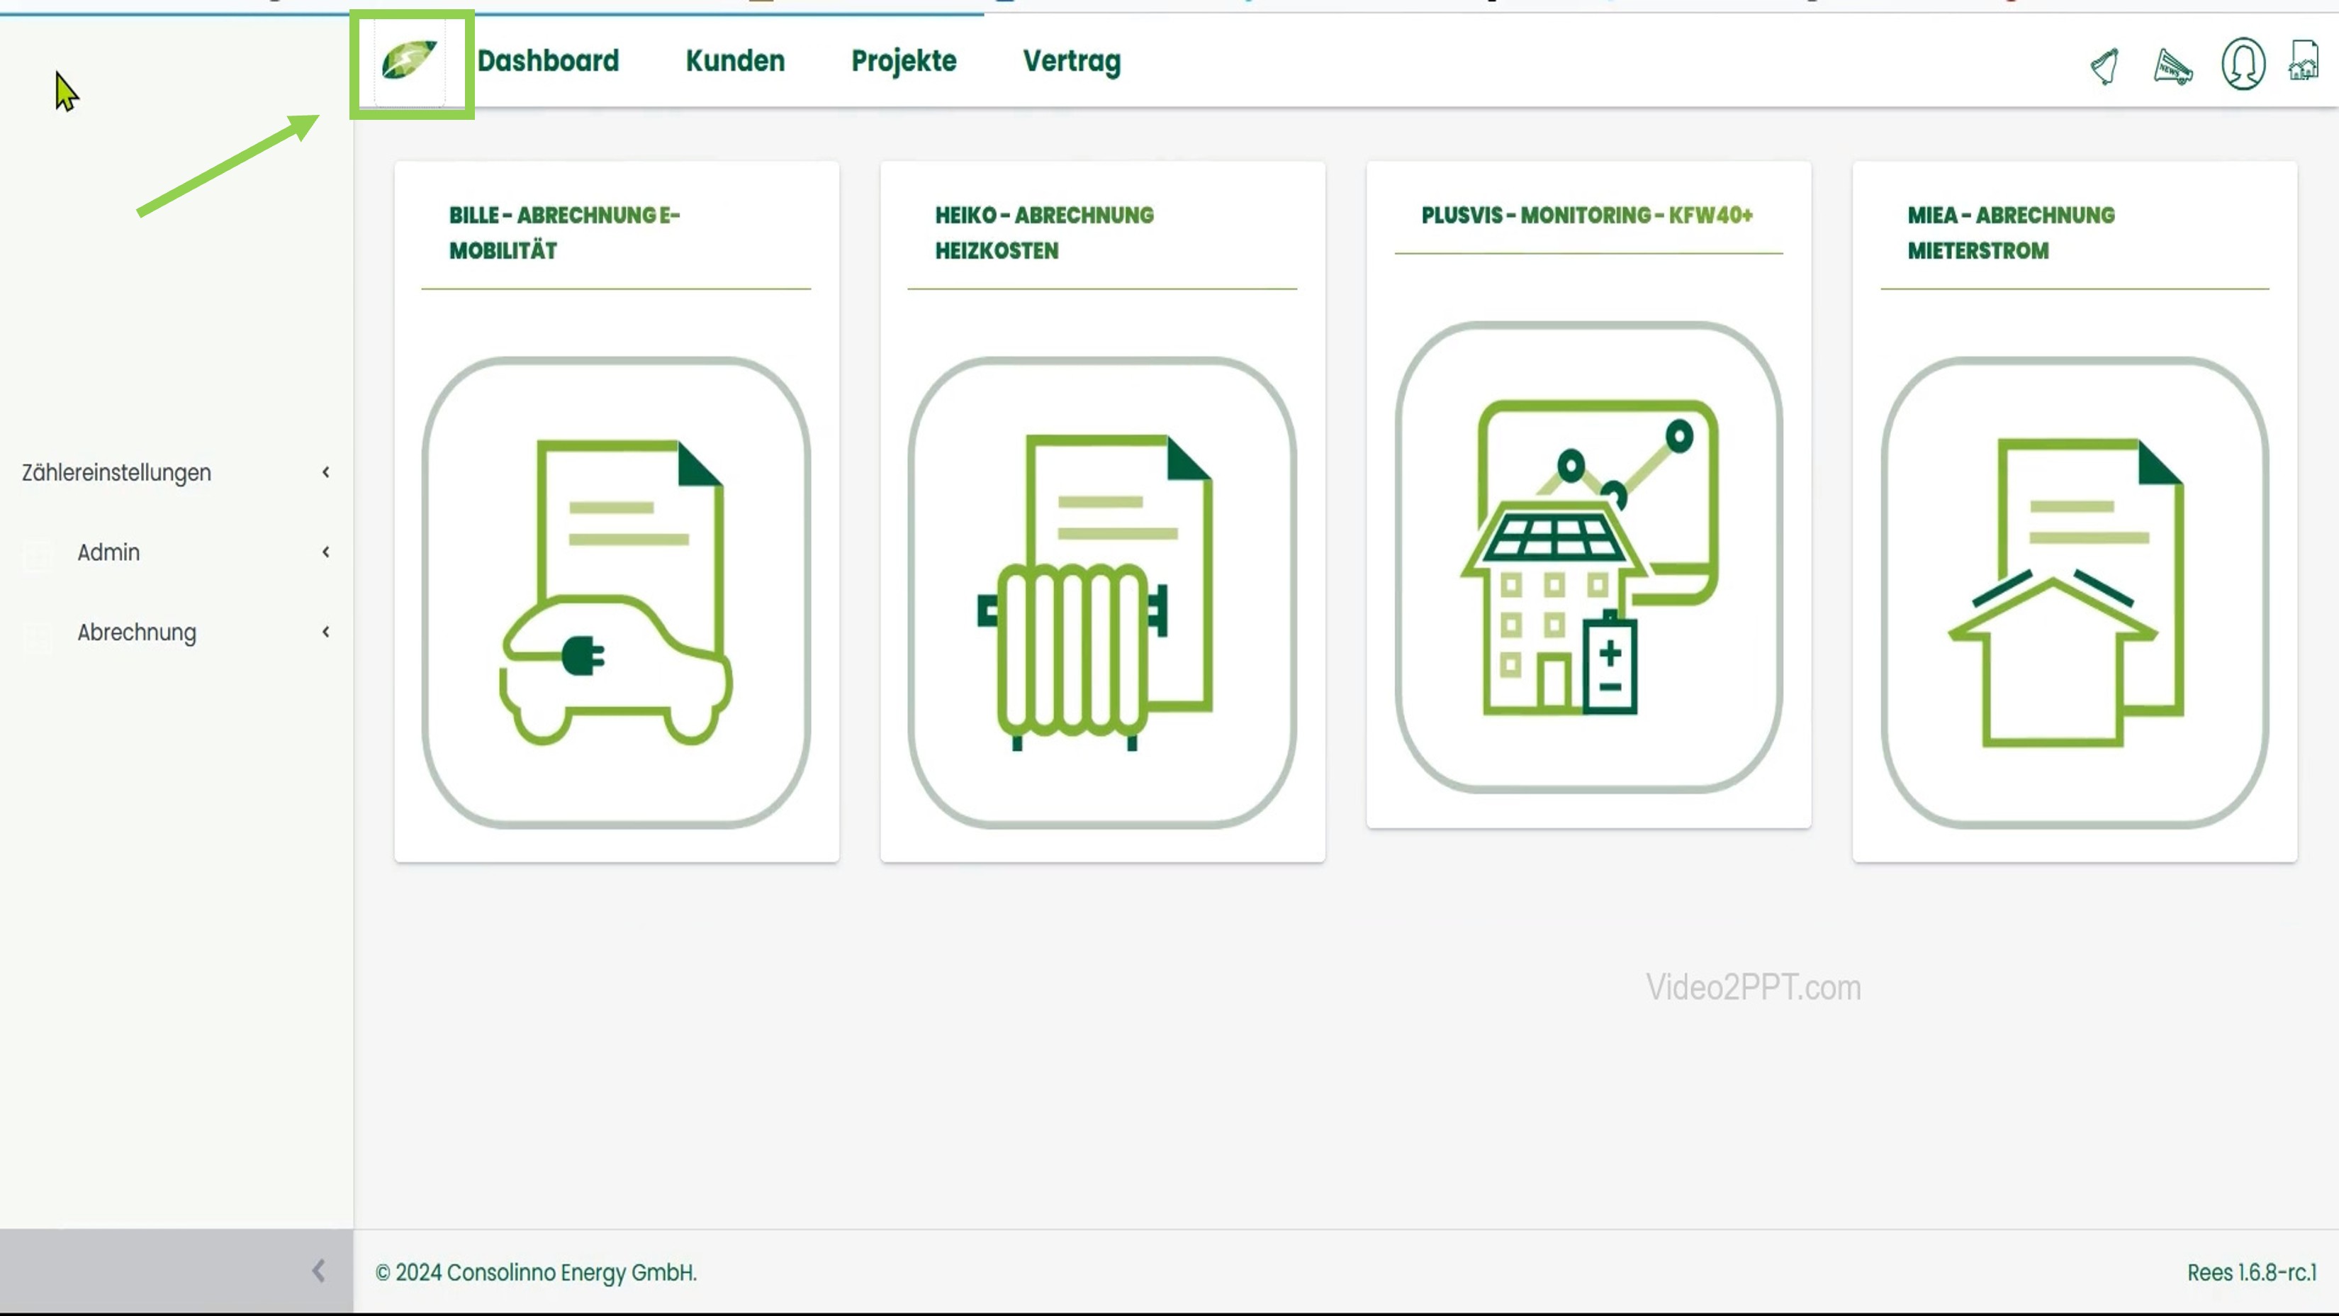The height and width of the screenshot is (1316, 2339).
Task: Expand the Admin sidebar section chevron
Action: point(326,552)
